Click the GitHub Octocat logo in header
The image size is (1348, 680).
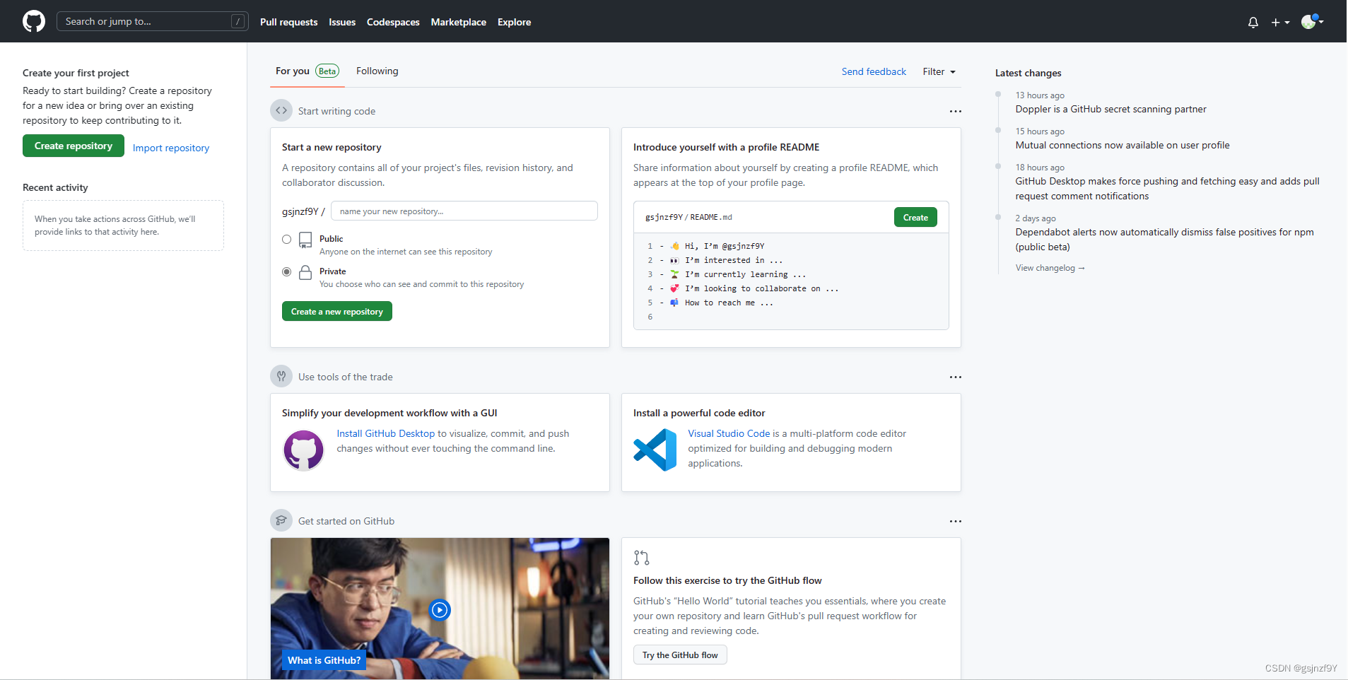[x=34, y=21]
